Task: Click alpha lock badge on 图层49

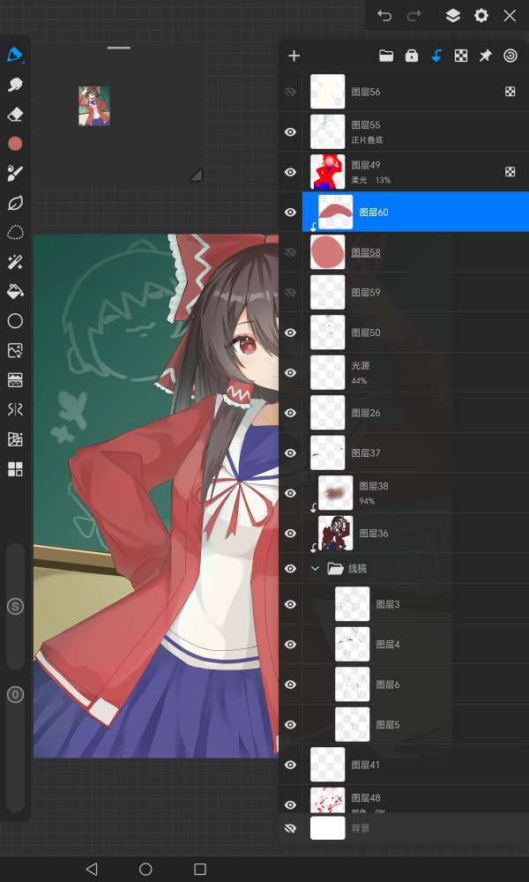Action: (x=510, y=172)
